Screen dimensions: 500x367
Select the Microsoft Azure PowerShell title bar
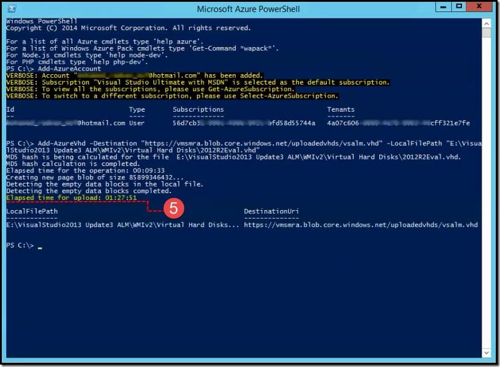[x=250, y=8]
